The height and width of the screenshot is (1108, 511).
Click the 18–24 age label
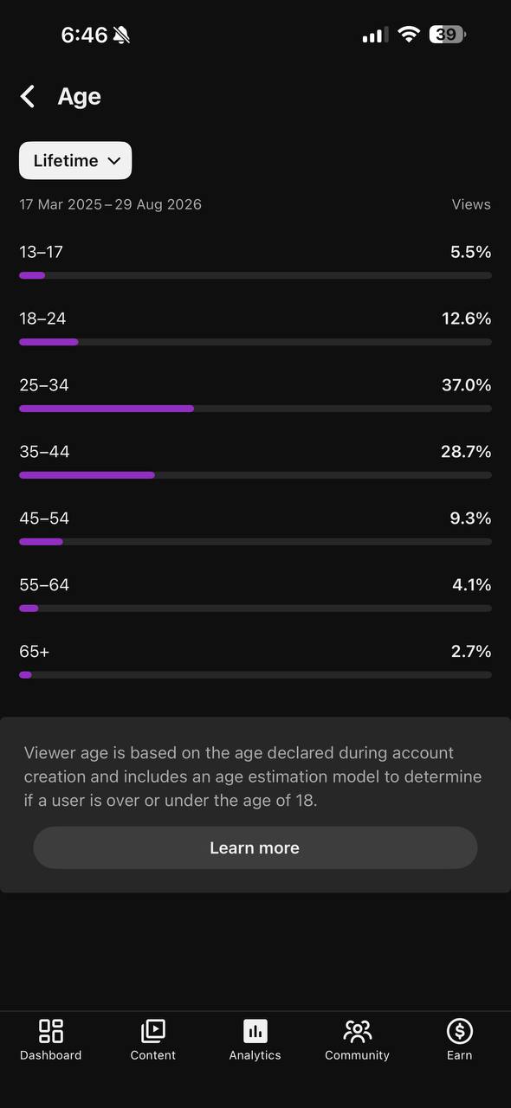pos(42,319)
